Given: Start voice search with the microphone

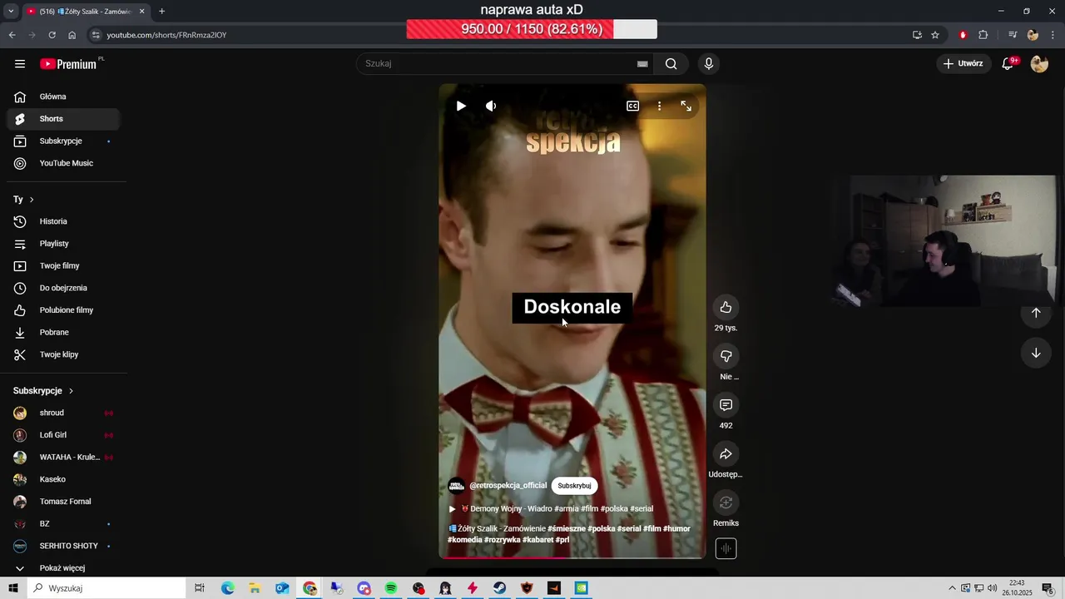Looking at the screenshot, I should coord(709,64).
